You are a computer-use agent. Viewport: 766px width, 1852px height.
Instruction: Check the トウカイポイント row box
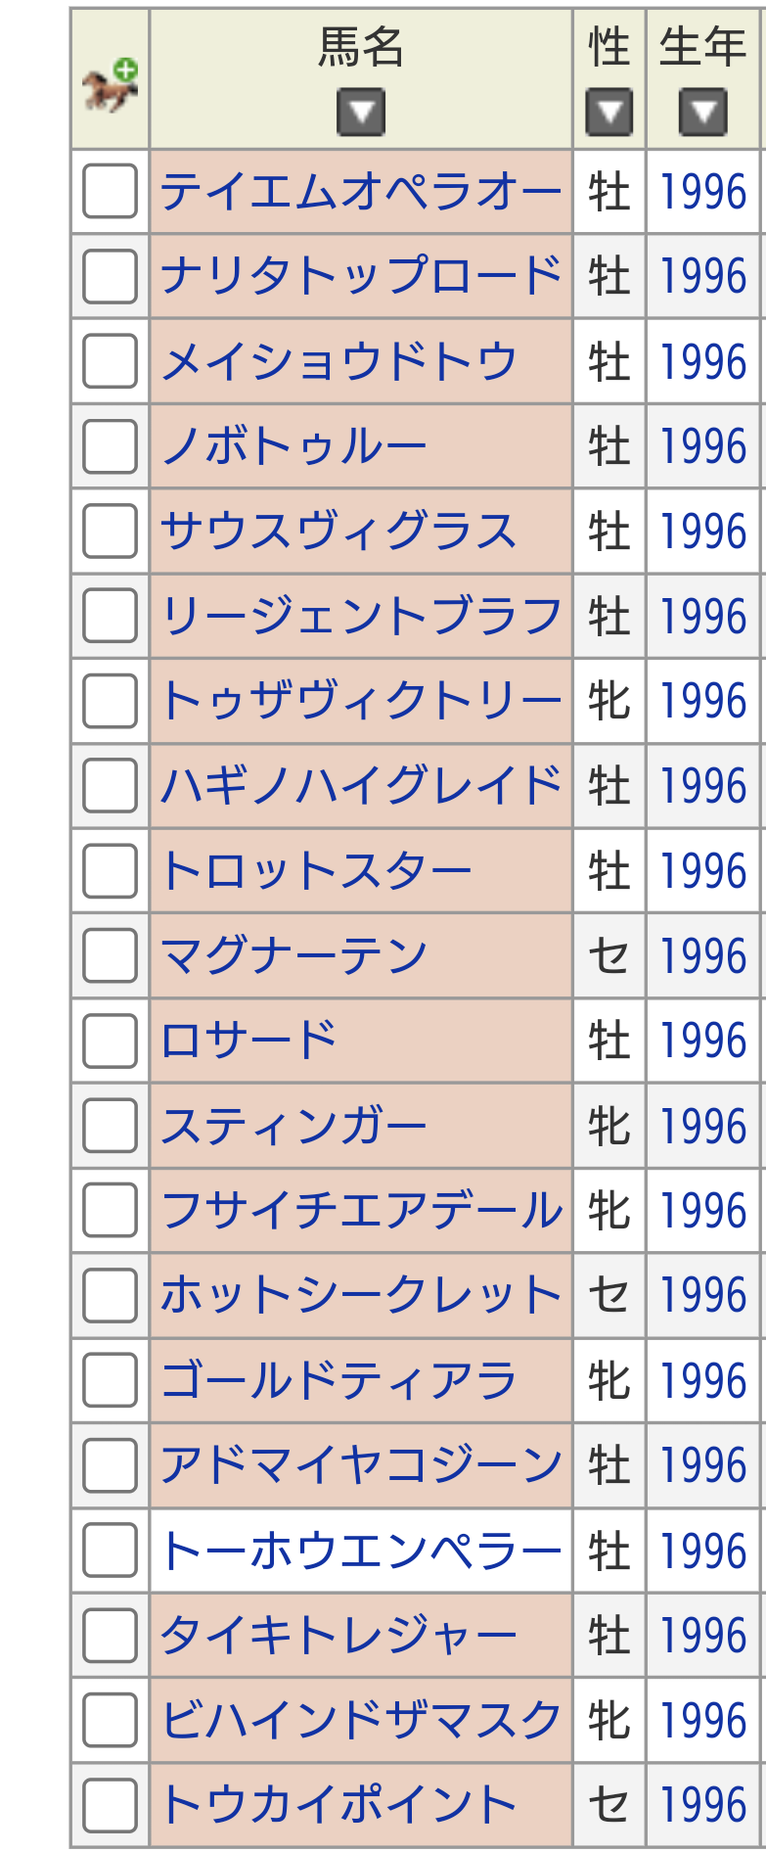coord(110,1805)
